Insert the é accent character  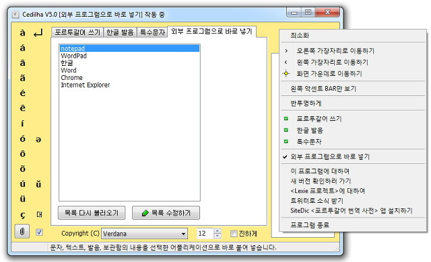click(x=22, y=93)
